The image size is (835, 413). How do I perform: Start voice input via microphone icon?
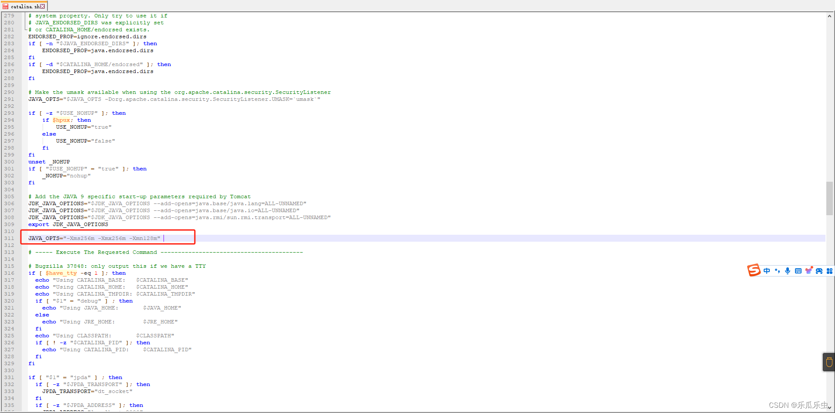[x=788, y=271]
